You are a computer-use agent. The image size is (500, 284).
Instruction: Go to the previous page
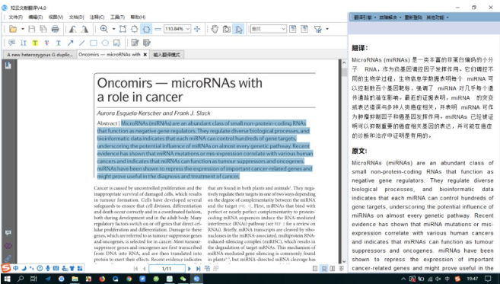[144, 269]
